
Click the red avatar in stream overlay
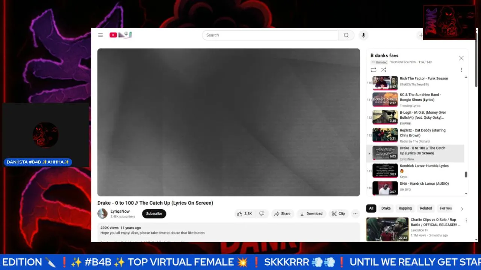(x=45, y=135)
